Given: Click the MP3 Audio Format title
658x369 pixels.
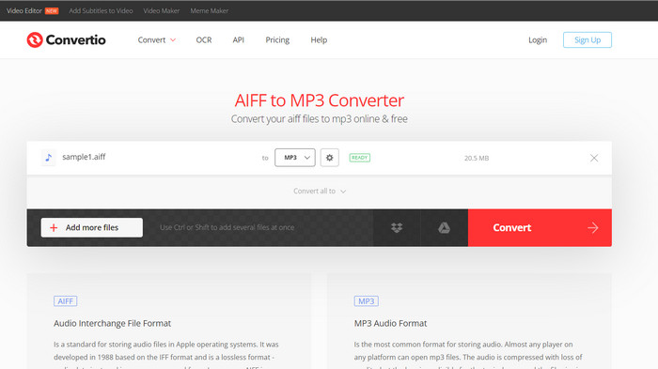Looking at the screenshot, I should pos(390,323).
